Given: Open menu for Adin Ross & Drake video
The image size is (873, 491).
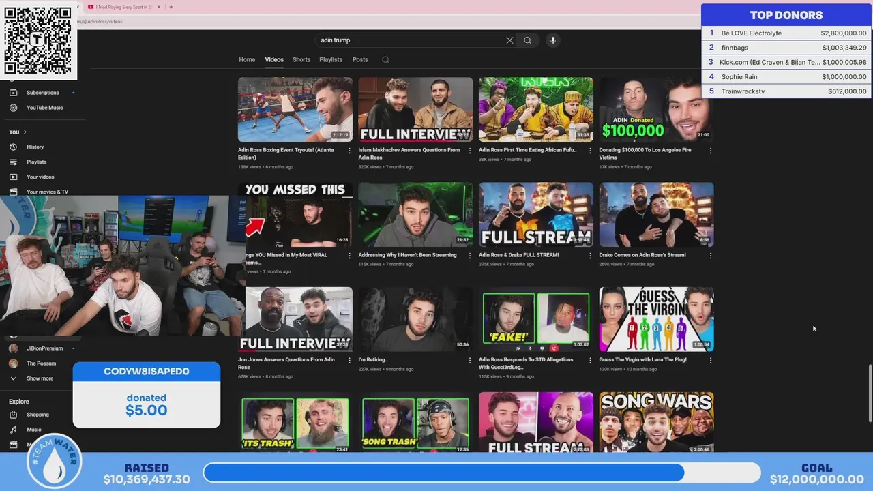Looking at the screenshot, I should pos(590,256).
